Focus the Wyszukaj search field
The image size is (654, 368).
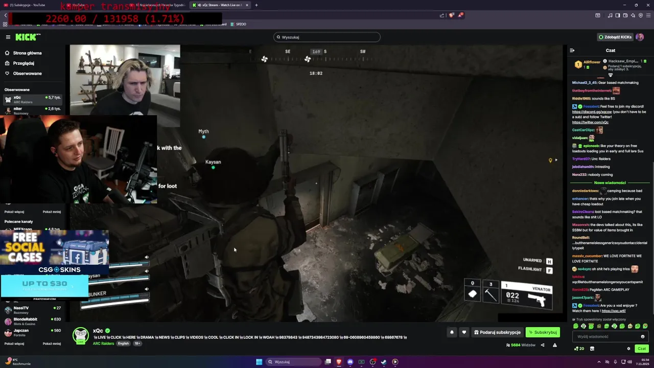(x=327, y=37)
